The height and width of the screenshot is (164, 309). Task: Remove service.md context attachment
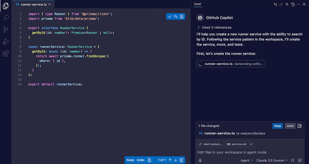(251, 144)
